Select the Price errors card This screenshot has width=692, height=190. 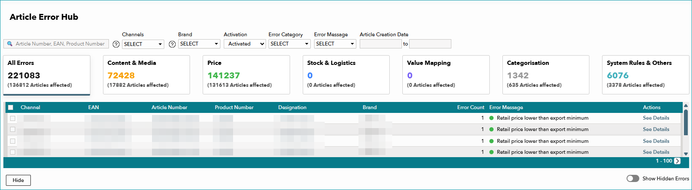pyautogui.click(x=246, y=75)
